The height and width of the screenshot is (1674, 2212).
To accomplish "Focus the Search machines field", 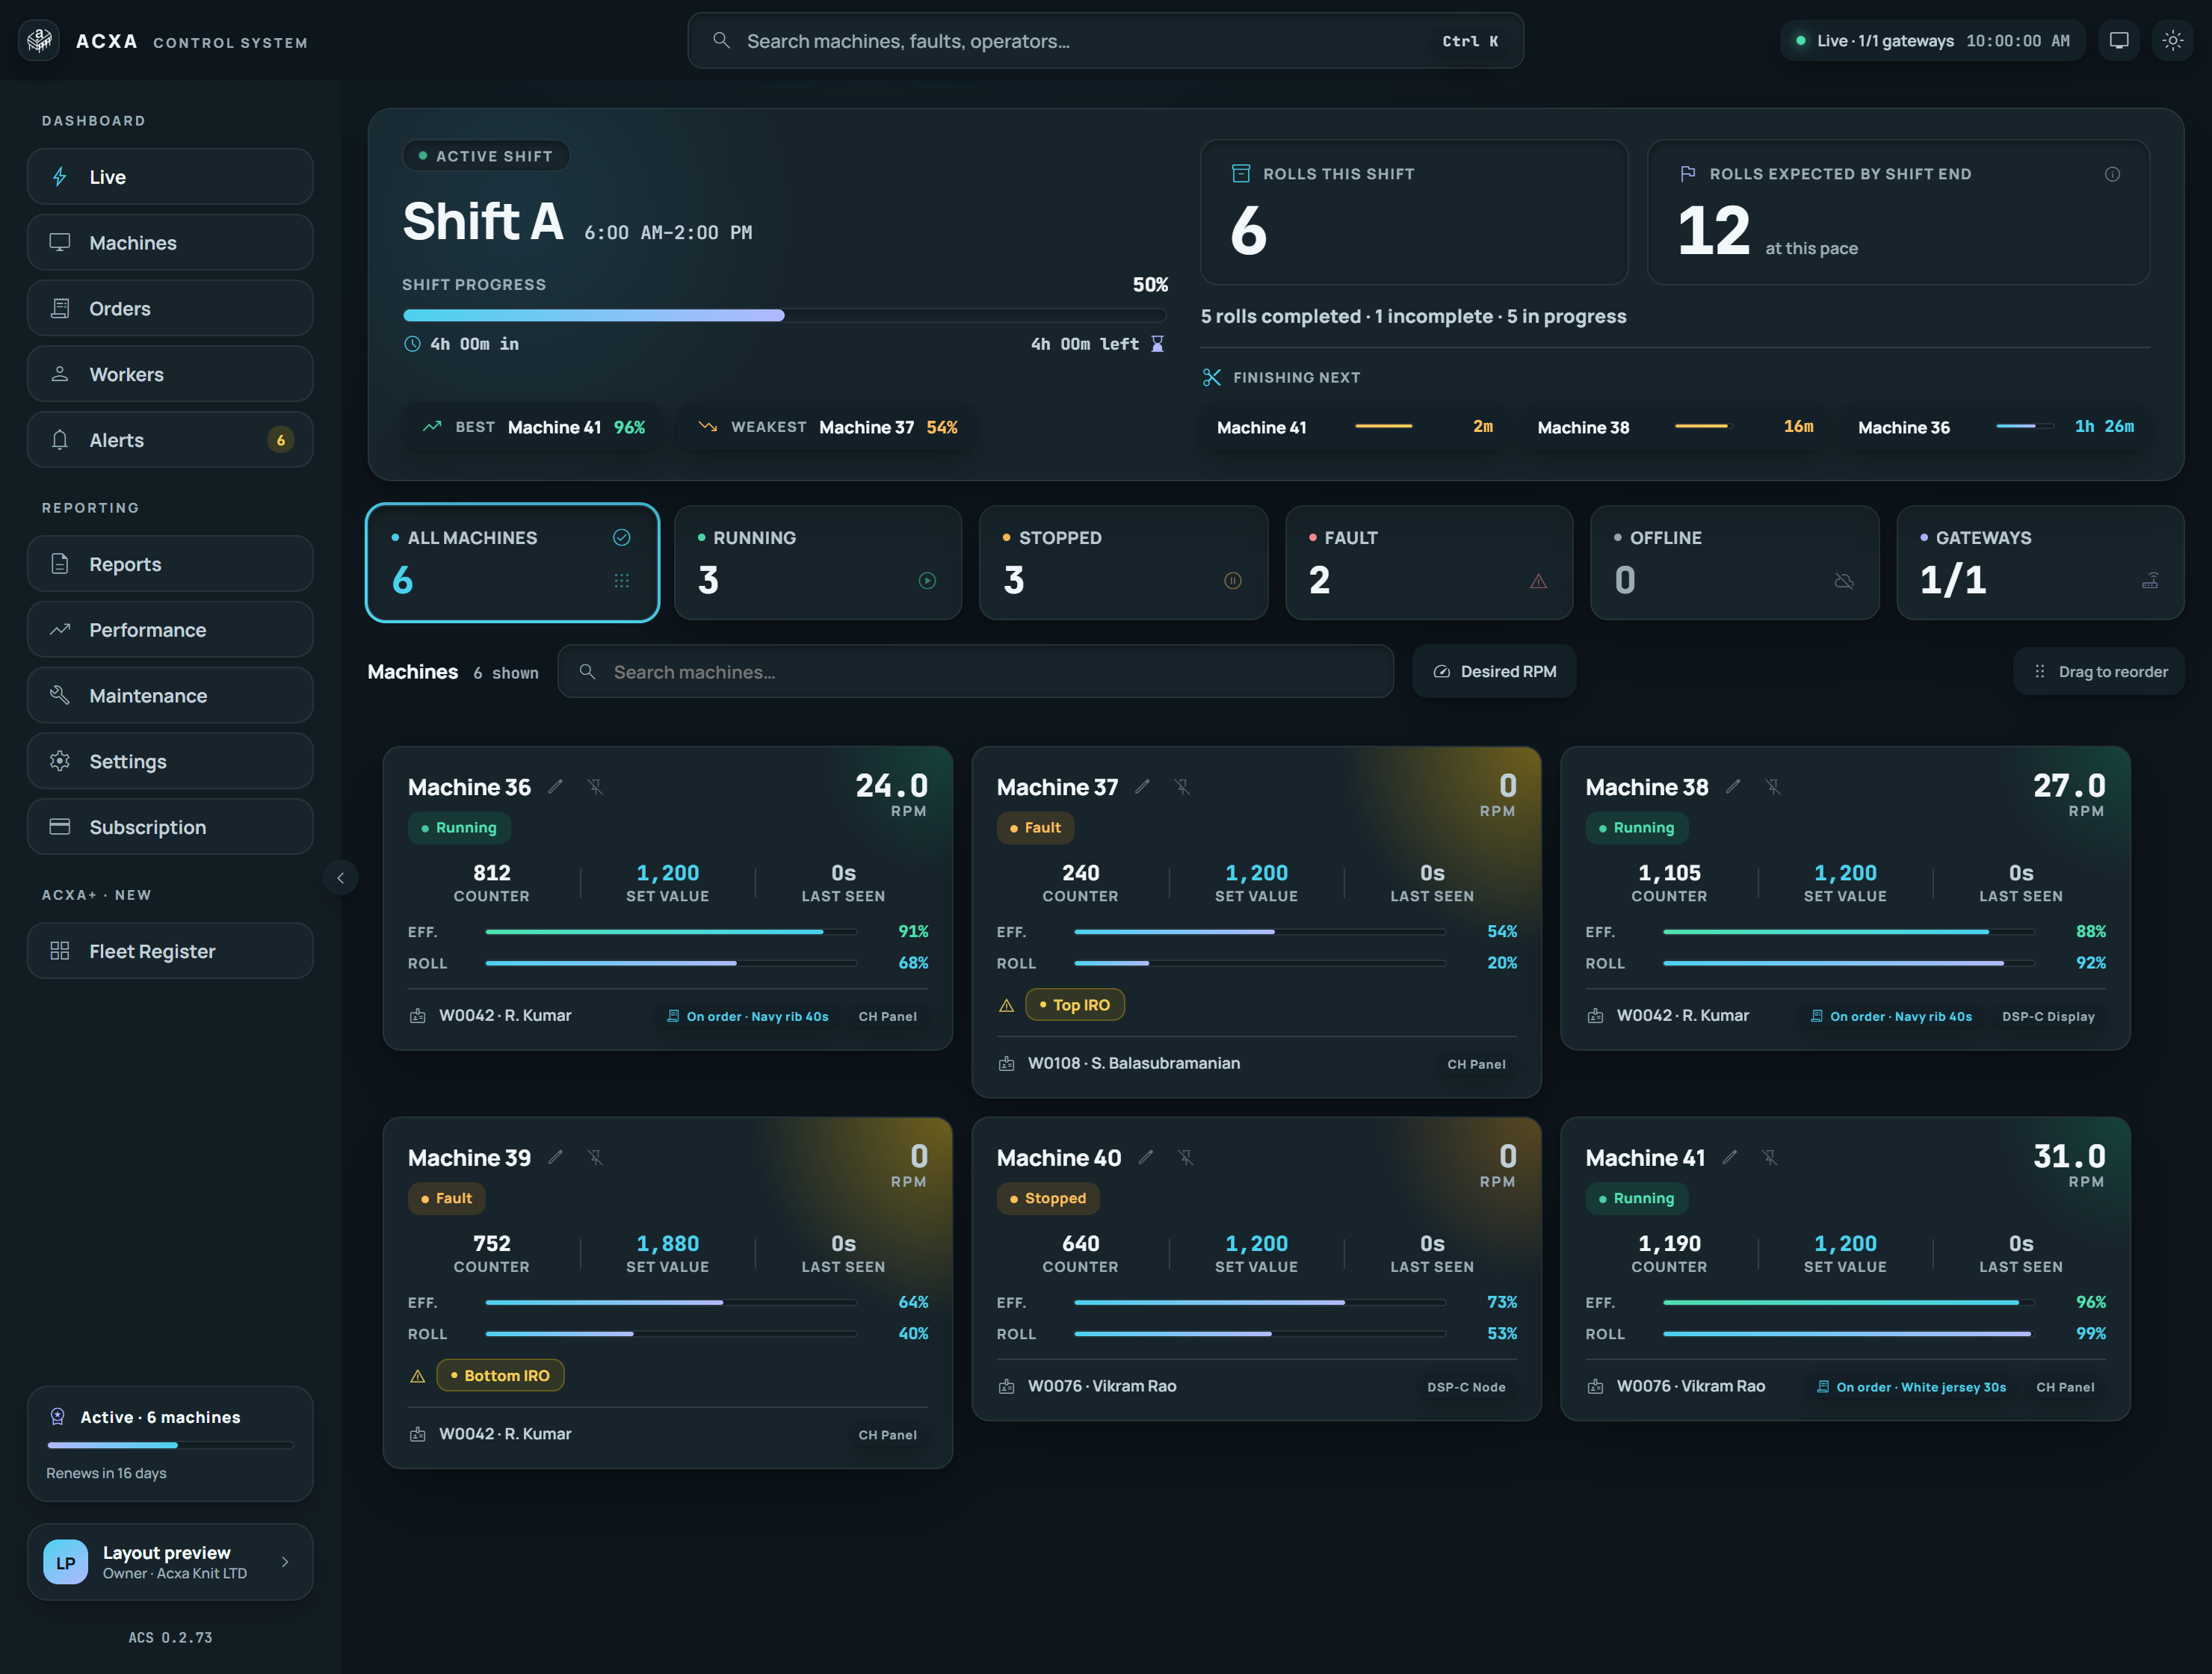I will tap(975, 672).
